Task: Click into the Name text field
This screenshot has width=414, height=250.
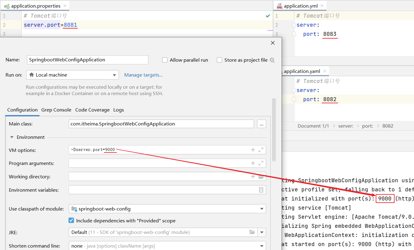Action: click(x=87, y=60)
